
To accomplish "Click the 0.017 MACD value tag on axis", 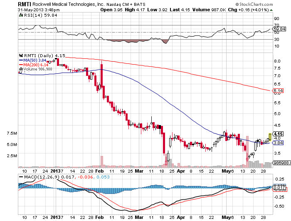I will 279,187.
